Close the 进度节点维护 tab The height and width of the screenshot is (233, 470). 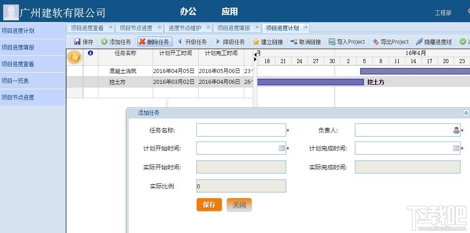pyautogui.click(x=208, y=27)
